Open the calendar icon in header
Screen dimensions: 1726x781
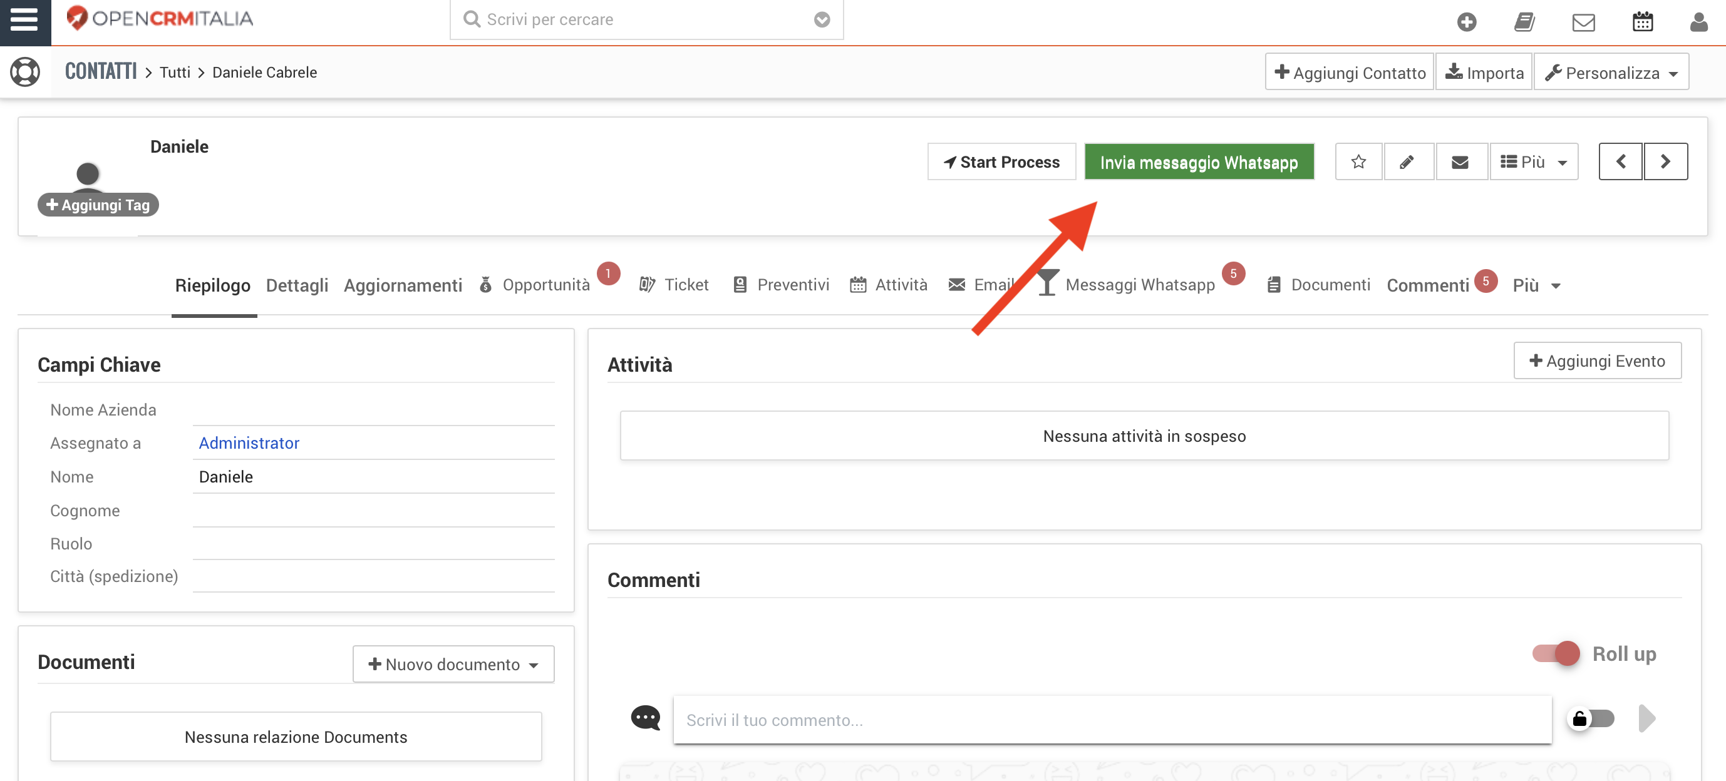(x=1641, y=22)
